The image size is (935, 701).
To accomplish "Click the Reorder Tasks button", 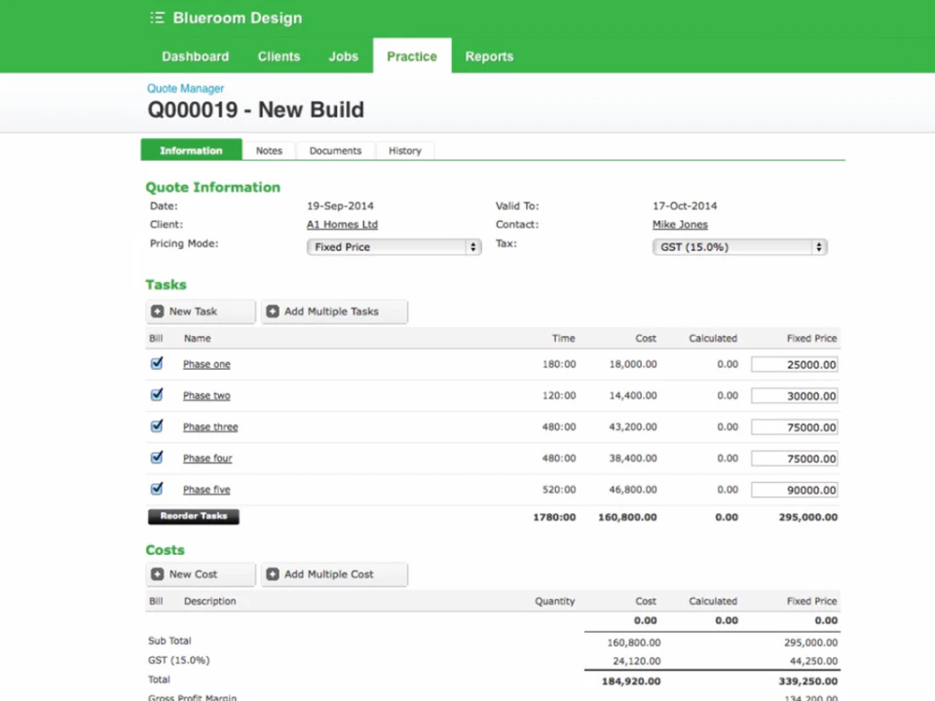I will 193,515.
